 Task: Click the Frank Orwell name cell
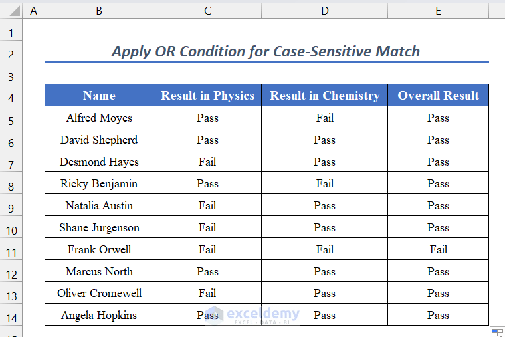(99, 249)
